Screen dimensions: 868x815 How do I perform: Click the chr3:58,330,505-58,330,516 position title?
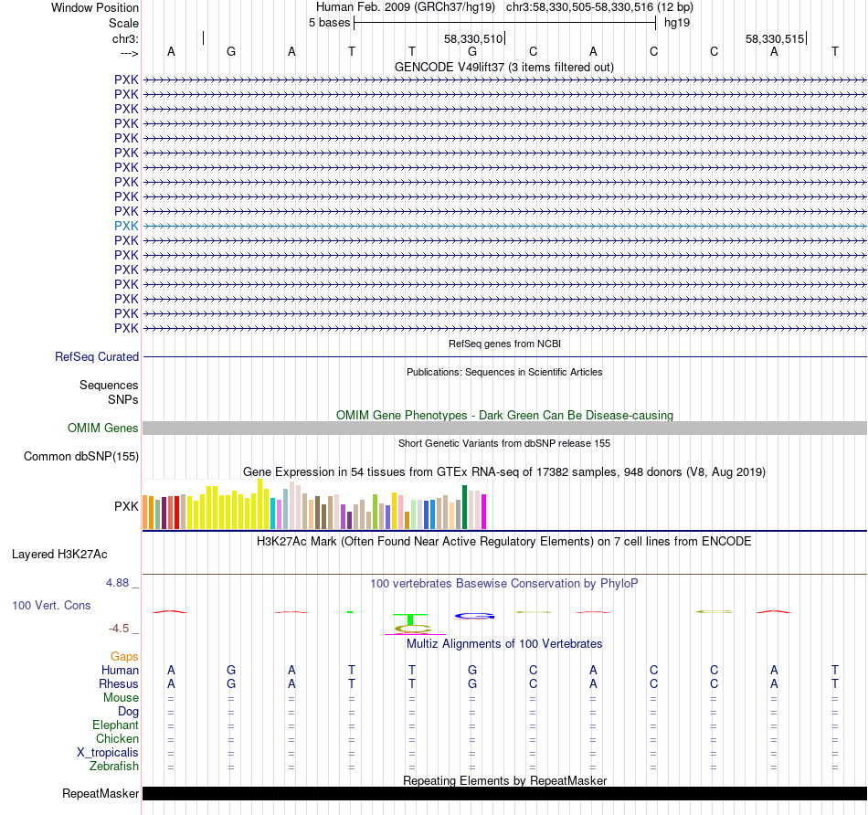[x=599, y=7]
